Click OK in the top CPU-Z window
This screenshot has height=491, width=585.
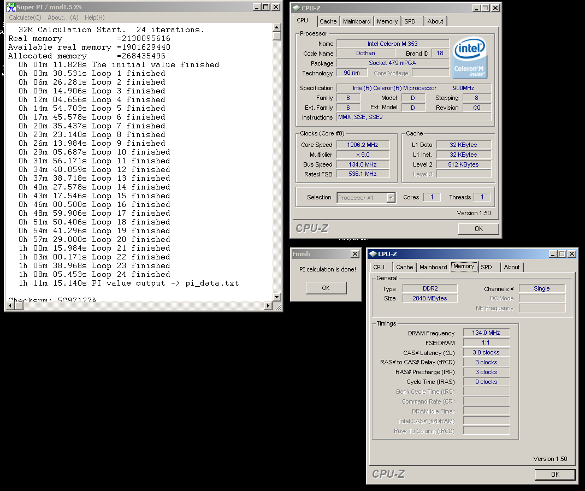(x=478, y=229)
